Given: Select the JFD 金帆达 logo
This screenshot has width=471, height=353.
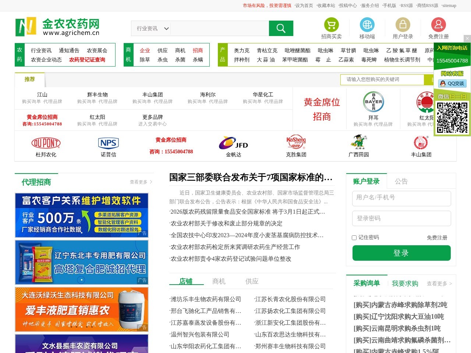Looking at the screenshot, I should [233, 143].
